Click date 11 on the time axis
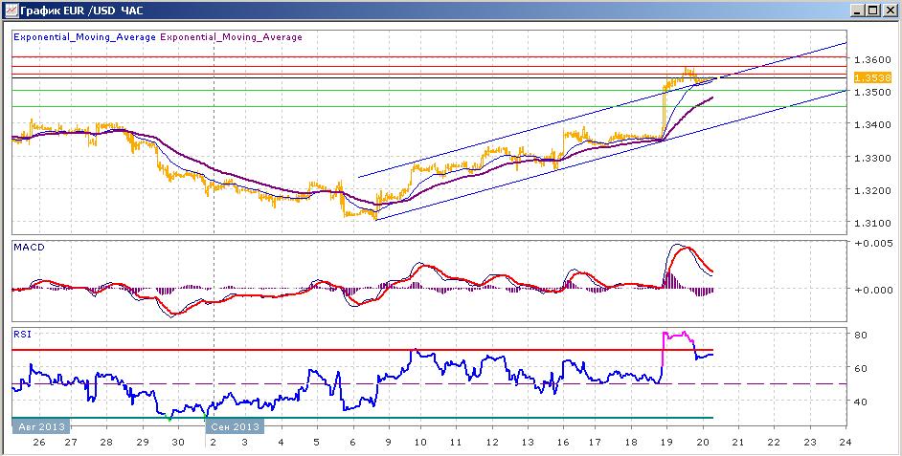 point(456,443)
